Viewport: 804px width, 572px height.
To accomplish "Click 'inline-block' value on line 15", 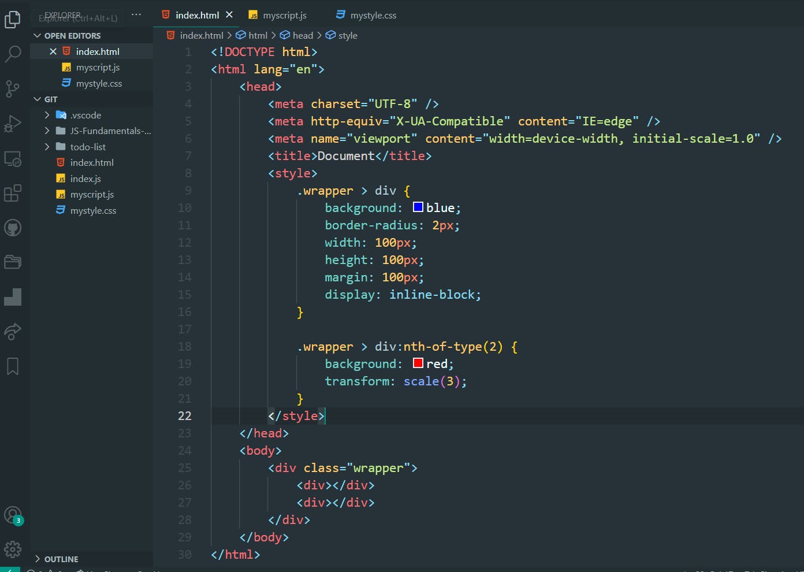I will click(432, 295).
